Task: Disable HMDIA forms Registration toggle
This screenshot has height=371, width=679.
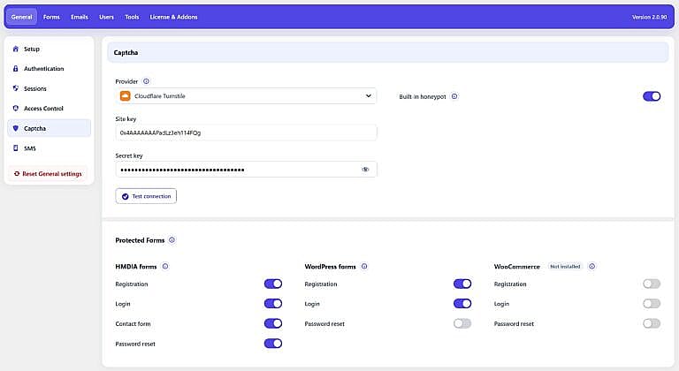Action: (273, 284)
